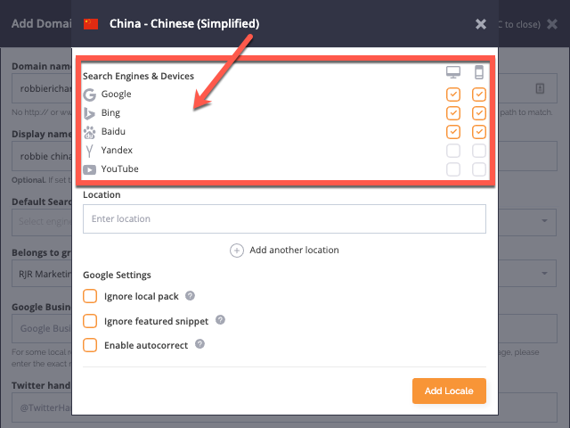Click the Baidu paw icon

[90, 132]
